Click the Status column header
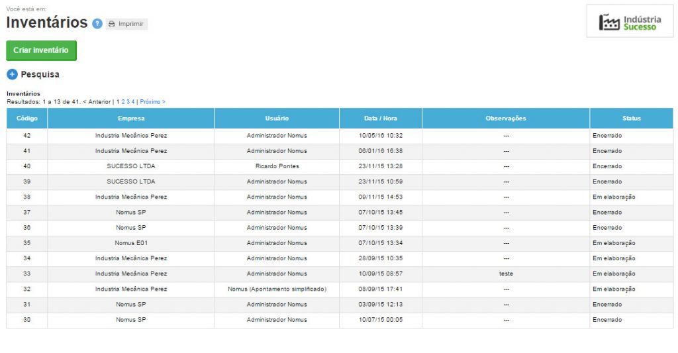Image resolution: width=678 pixels, height=353 pixels. (x=631, y=119)
